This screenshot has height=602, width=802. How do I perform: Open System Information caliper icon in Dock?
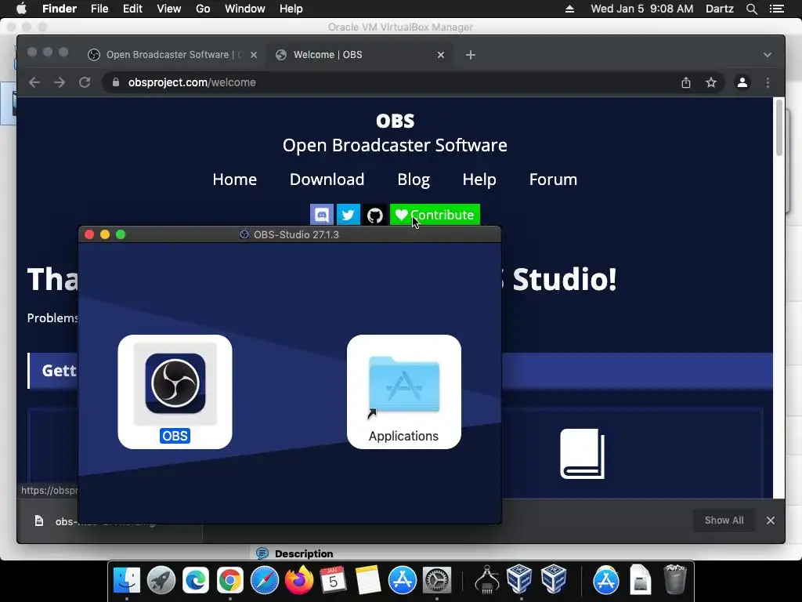(486, 580)
